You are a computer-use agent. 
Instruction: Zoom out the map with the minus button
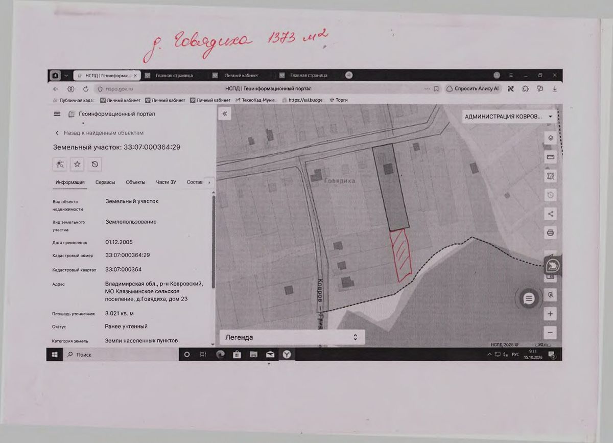click(550, 333)
